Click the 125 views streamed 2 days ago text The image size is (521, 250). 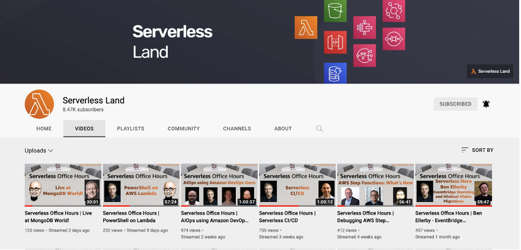click(57, 230)
